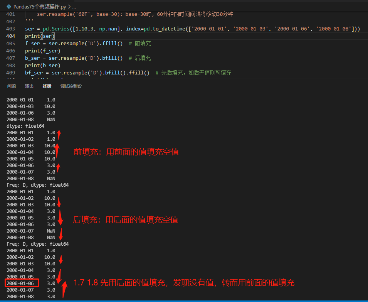Click first terminal output line 'dtype: float64'
368x302 pixels.
click(x=25, y=126)
